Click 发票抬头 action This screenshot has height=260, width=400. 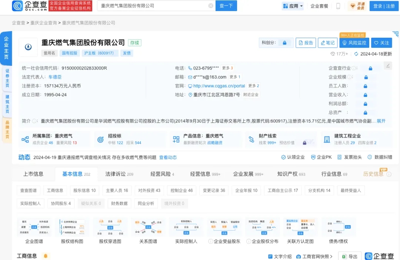click(350, 158)
